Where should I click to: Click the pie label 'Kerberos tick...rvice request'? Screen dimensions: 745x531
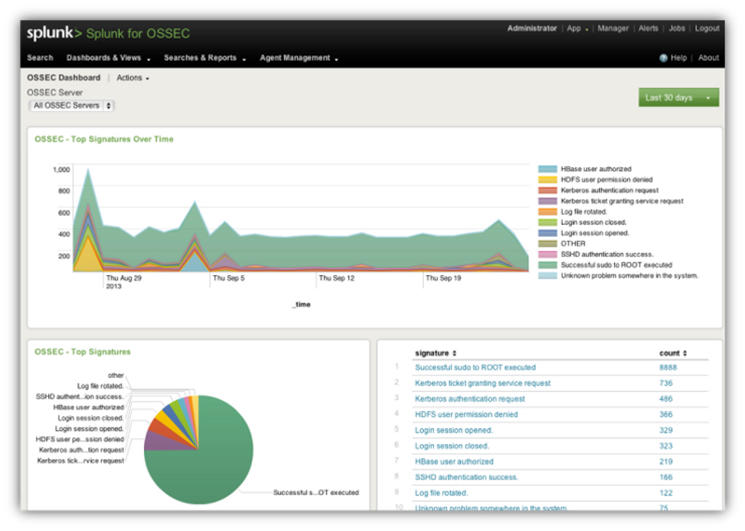(80, 461)
